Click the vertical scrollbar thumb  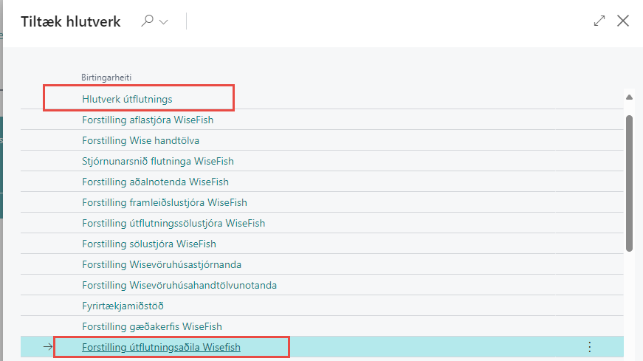click(629, 183)
